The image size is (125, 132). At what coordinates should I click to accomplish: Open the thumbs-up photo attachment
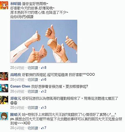pos(44,41)
